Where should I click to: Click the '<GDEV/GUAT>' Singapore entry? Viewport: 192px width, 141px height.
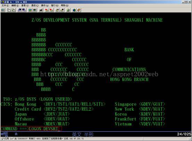point(152,104)
